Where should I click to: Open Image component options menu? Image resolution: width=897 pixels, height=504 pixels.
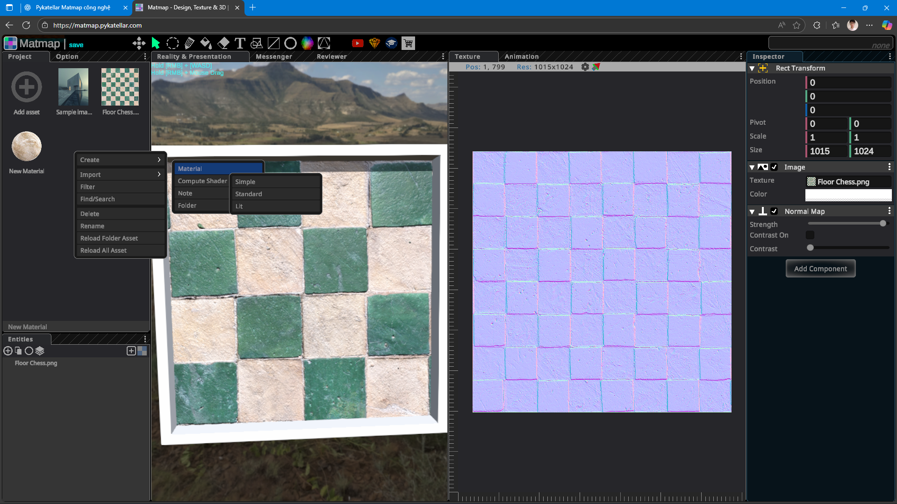[x=890, y=167]
